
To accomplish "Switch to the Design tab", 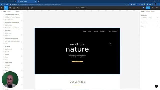I will coord(143,12).
